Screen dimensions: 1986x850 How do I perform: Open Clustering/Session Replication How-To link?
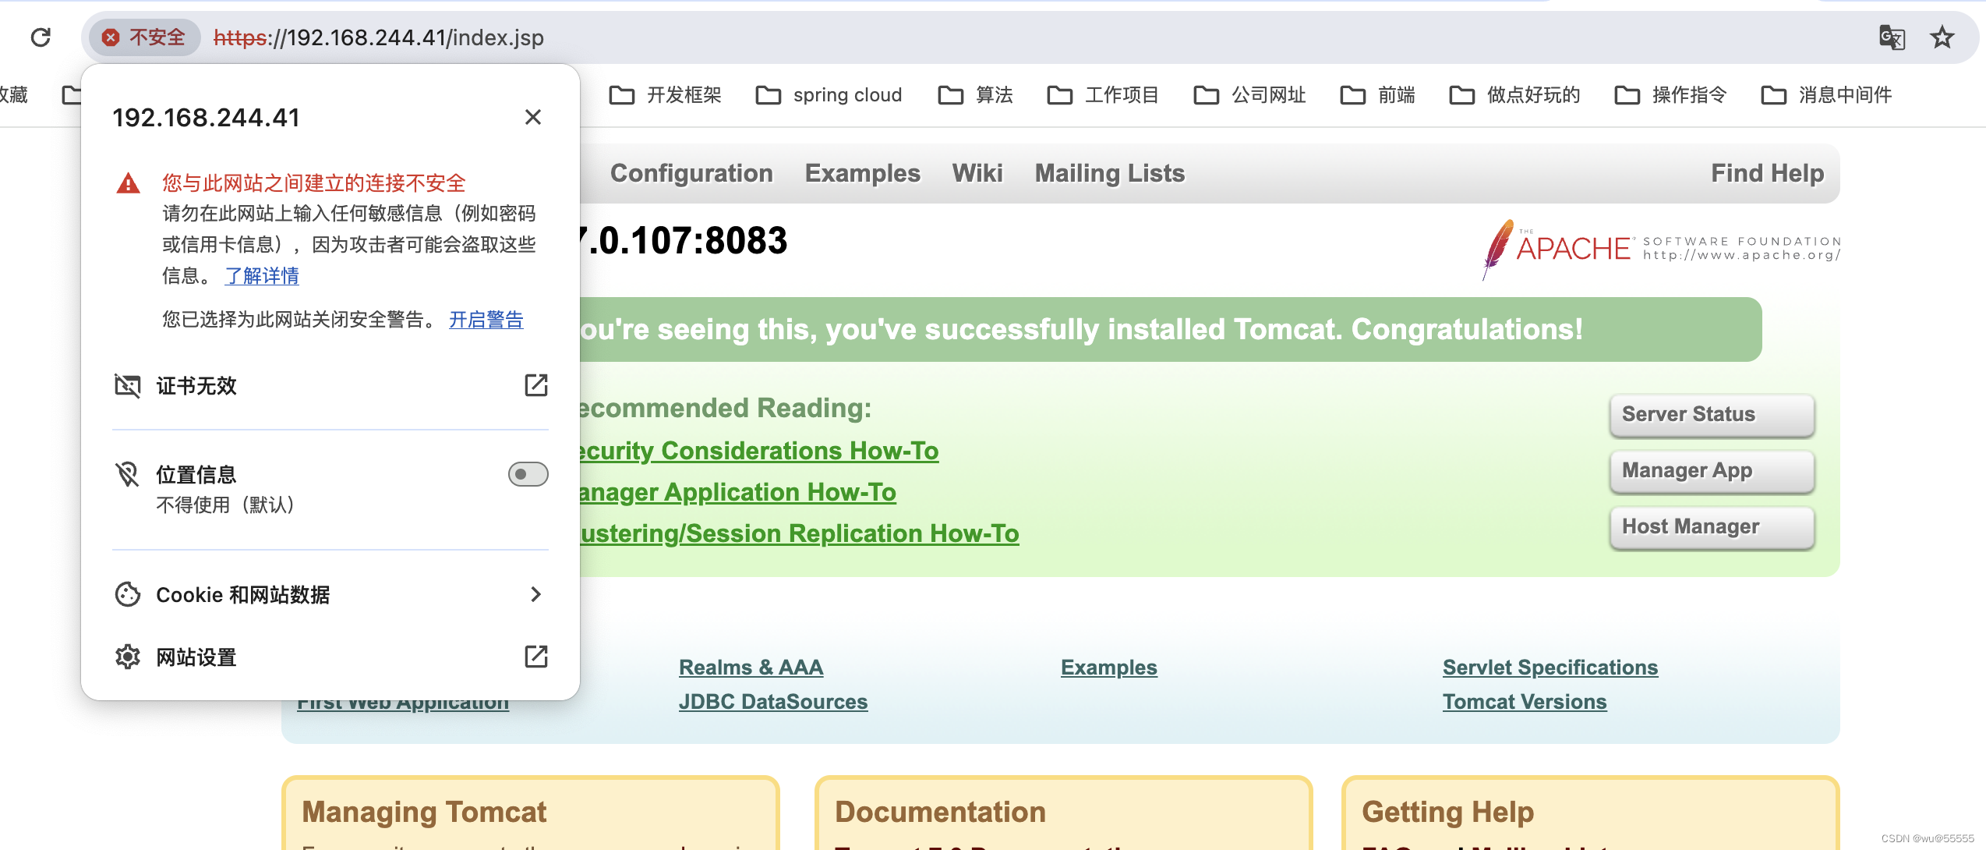[800, 533]
